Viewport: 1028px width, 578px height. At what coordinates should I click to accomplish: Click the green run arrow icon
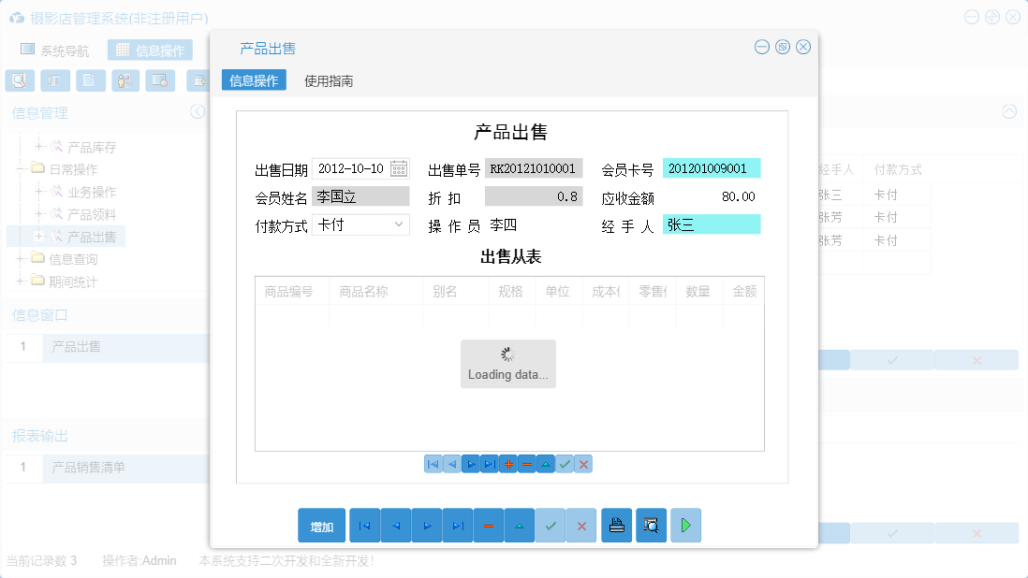pyautogui.click(x=684, y=525)
